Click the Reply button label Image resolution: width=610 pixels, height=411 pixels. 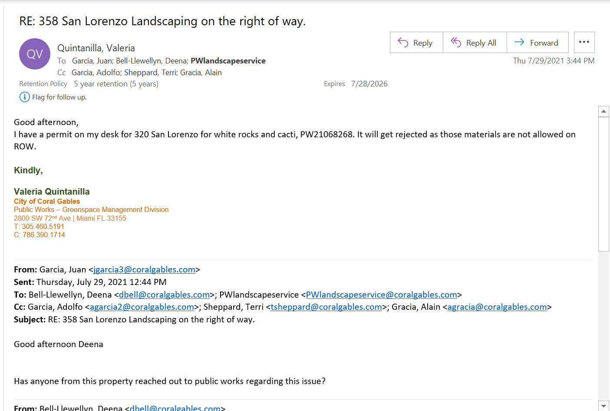(x=422, y=43)
